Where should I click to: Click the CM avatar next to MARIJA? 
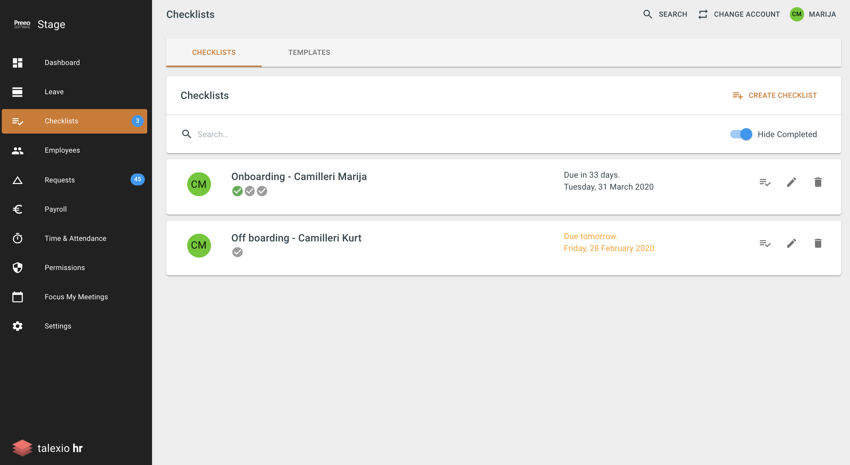click(797, 14)
